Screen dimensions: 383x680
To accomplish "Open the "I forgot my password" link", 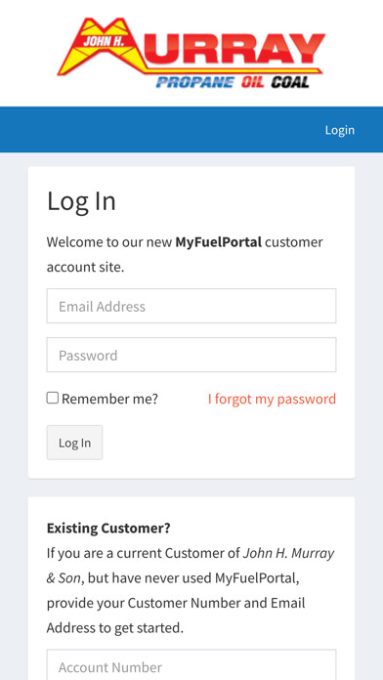I will tap(272, 399).
